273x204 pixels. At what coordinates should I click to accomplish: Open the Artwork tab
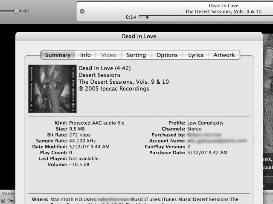[x=224, y=55]
